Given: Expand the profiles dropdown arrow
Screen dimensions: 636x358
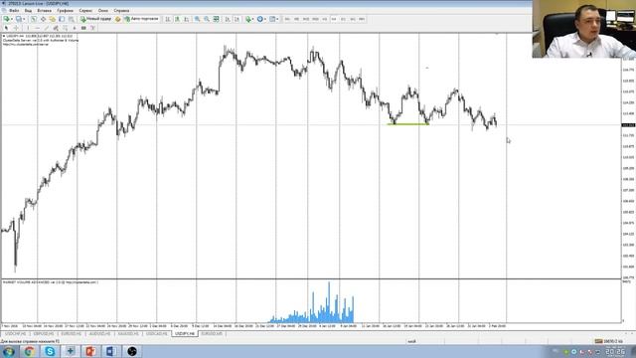Looking at the screenshot, I should pyautogui.click(x=24, y=19).
